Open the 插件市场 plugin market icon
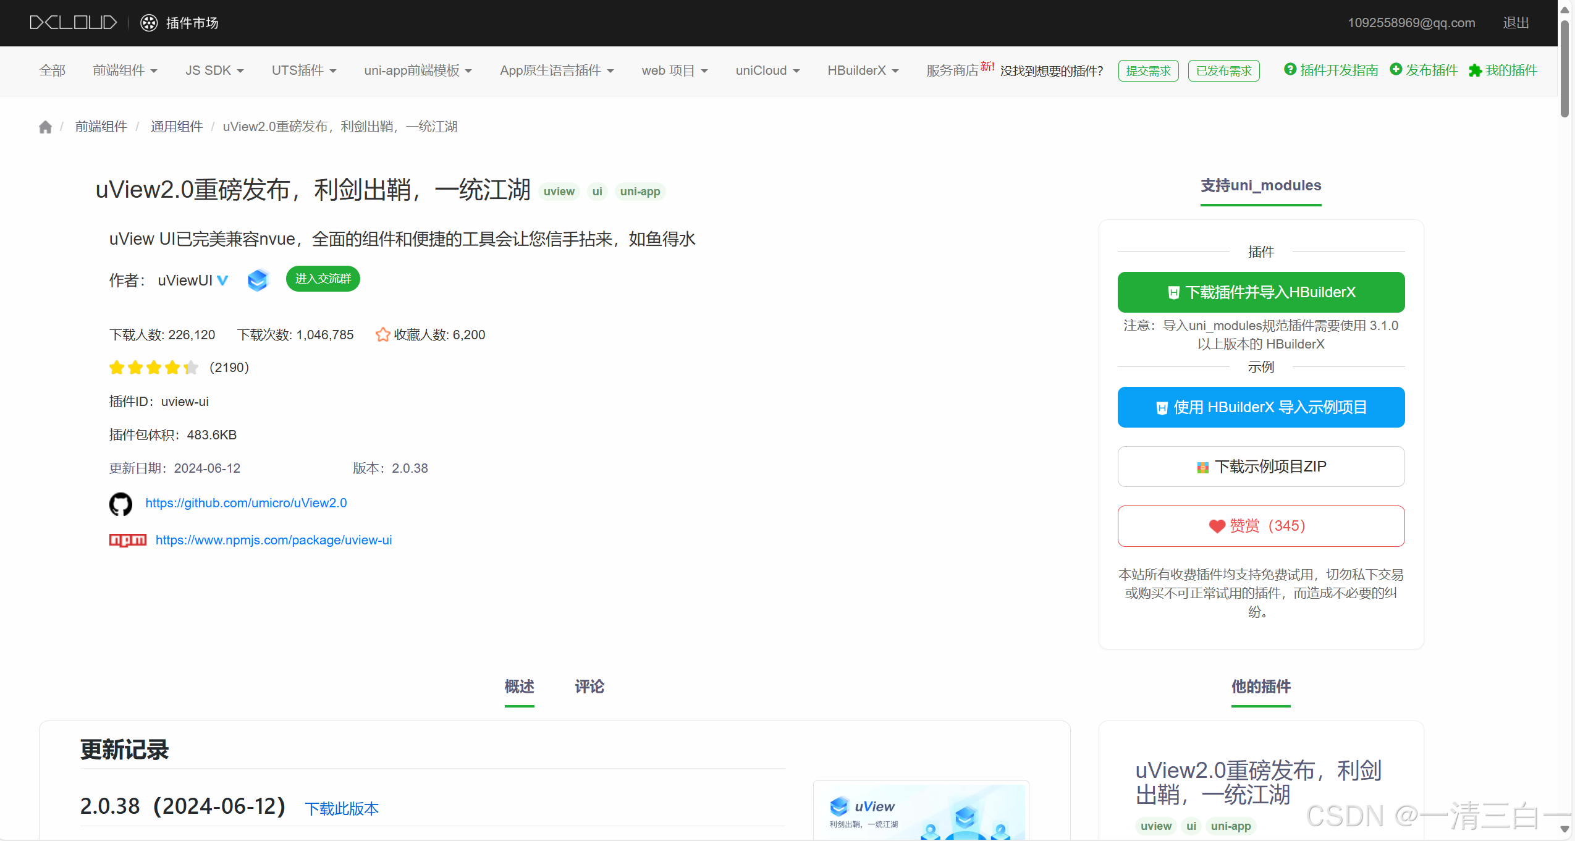This screenshot has width=1575, height=841. (149, 23)
